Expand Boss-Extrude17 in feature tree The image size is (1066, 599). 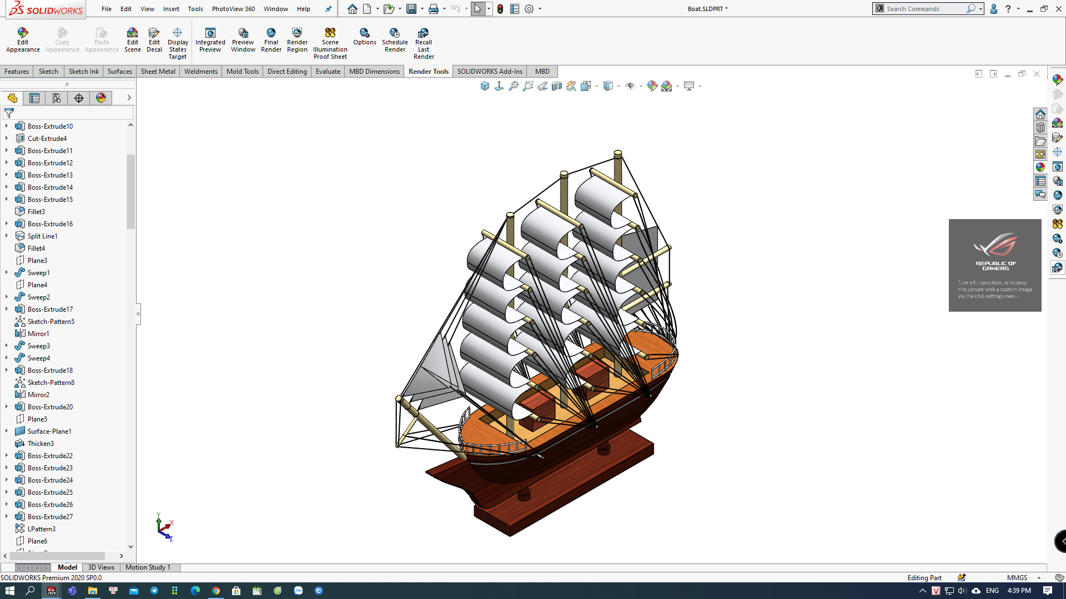click(x=7, y=309)
